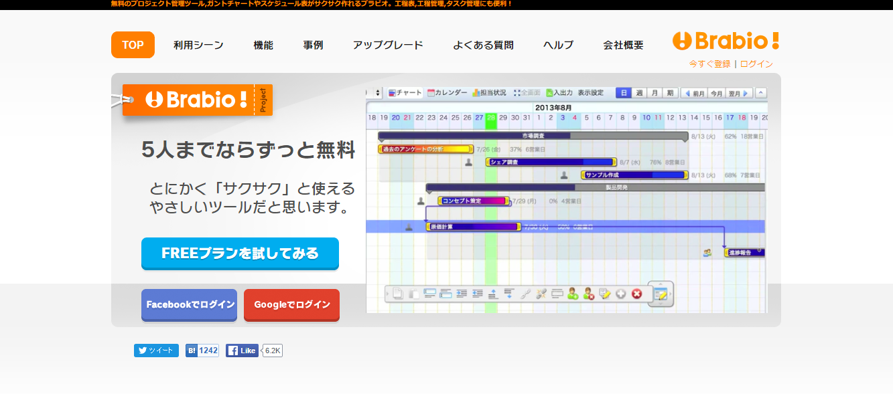Viewport: 893px width, 394px height.
Task: Click the FREEプランを試してみる button
Action: point(240,254)
